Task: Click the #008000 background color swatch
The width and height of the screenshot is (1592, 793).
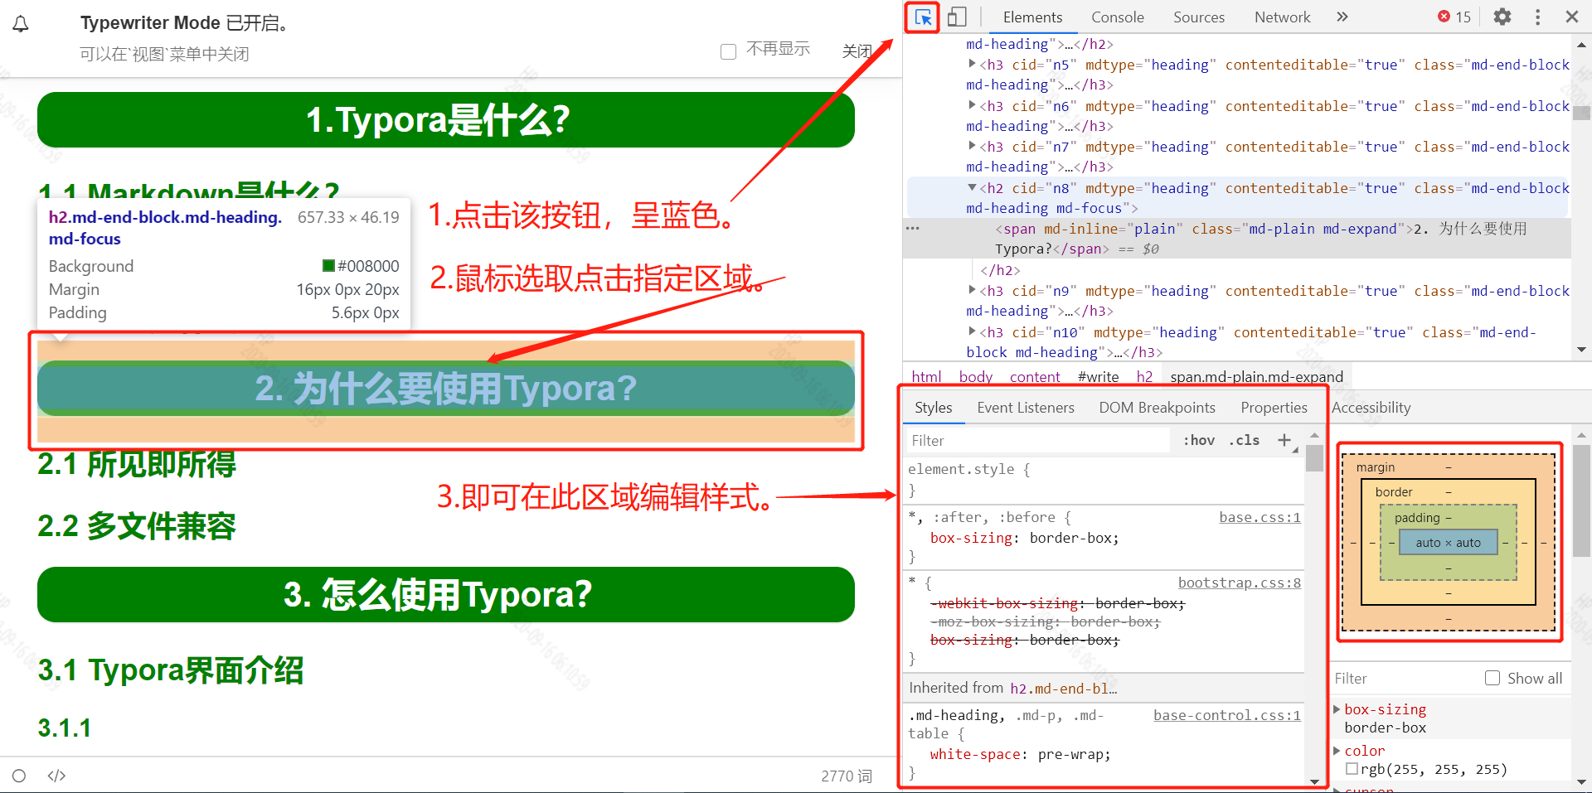Action: (328, 265)
